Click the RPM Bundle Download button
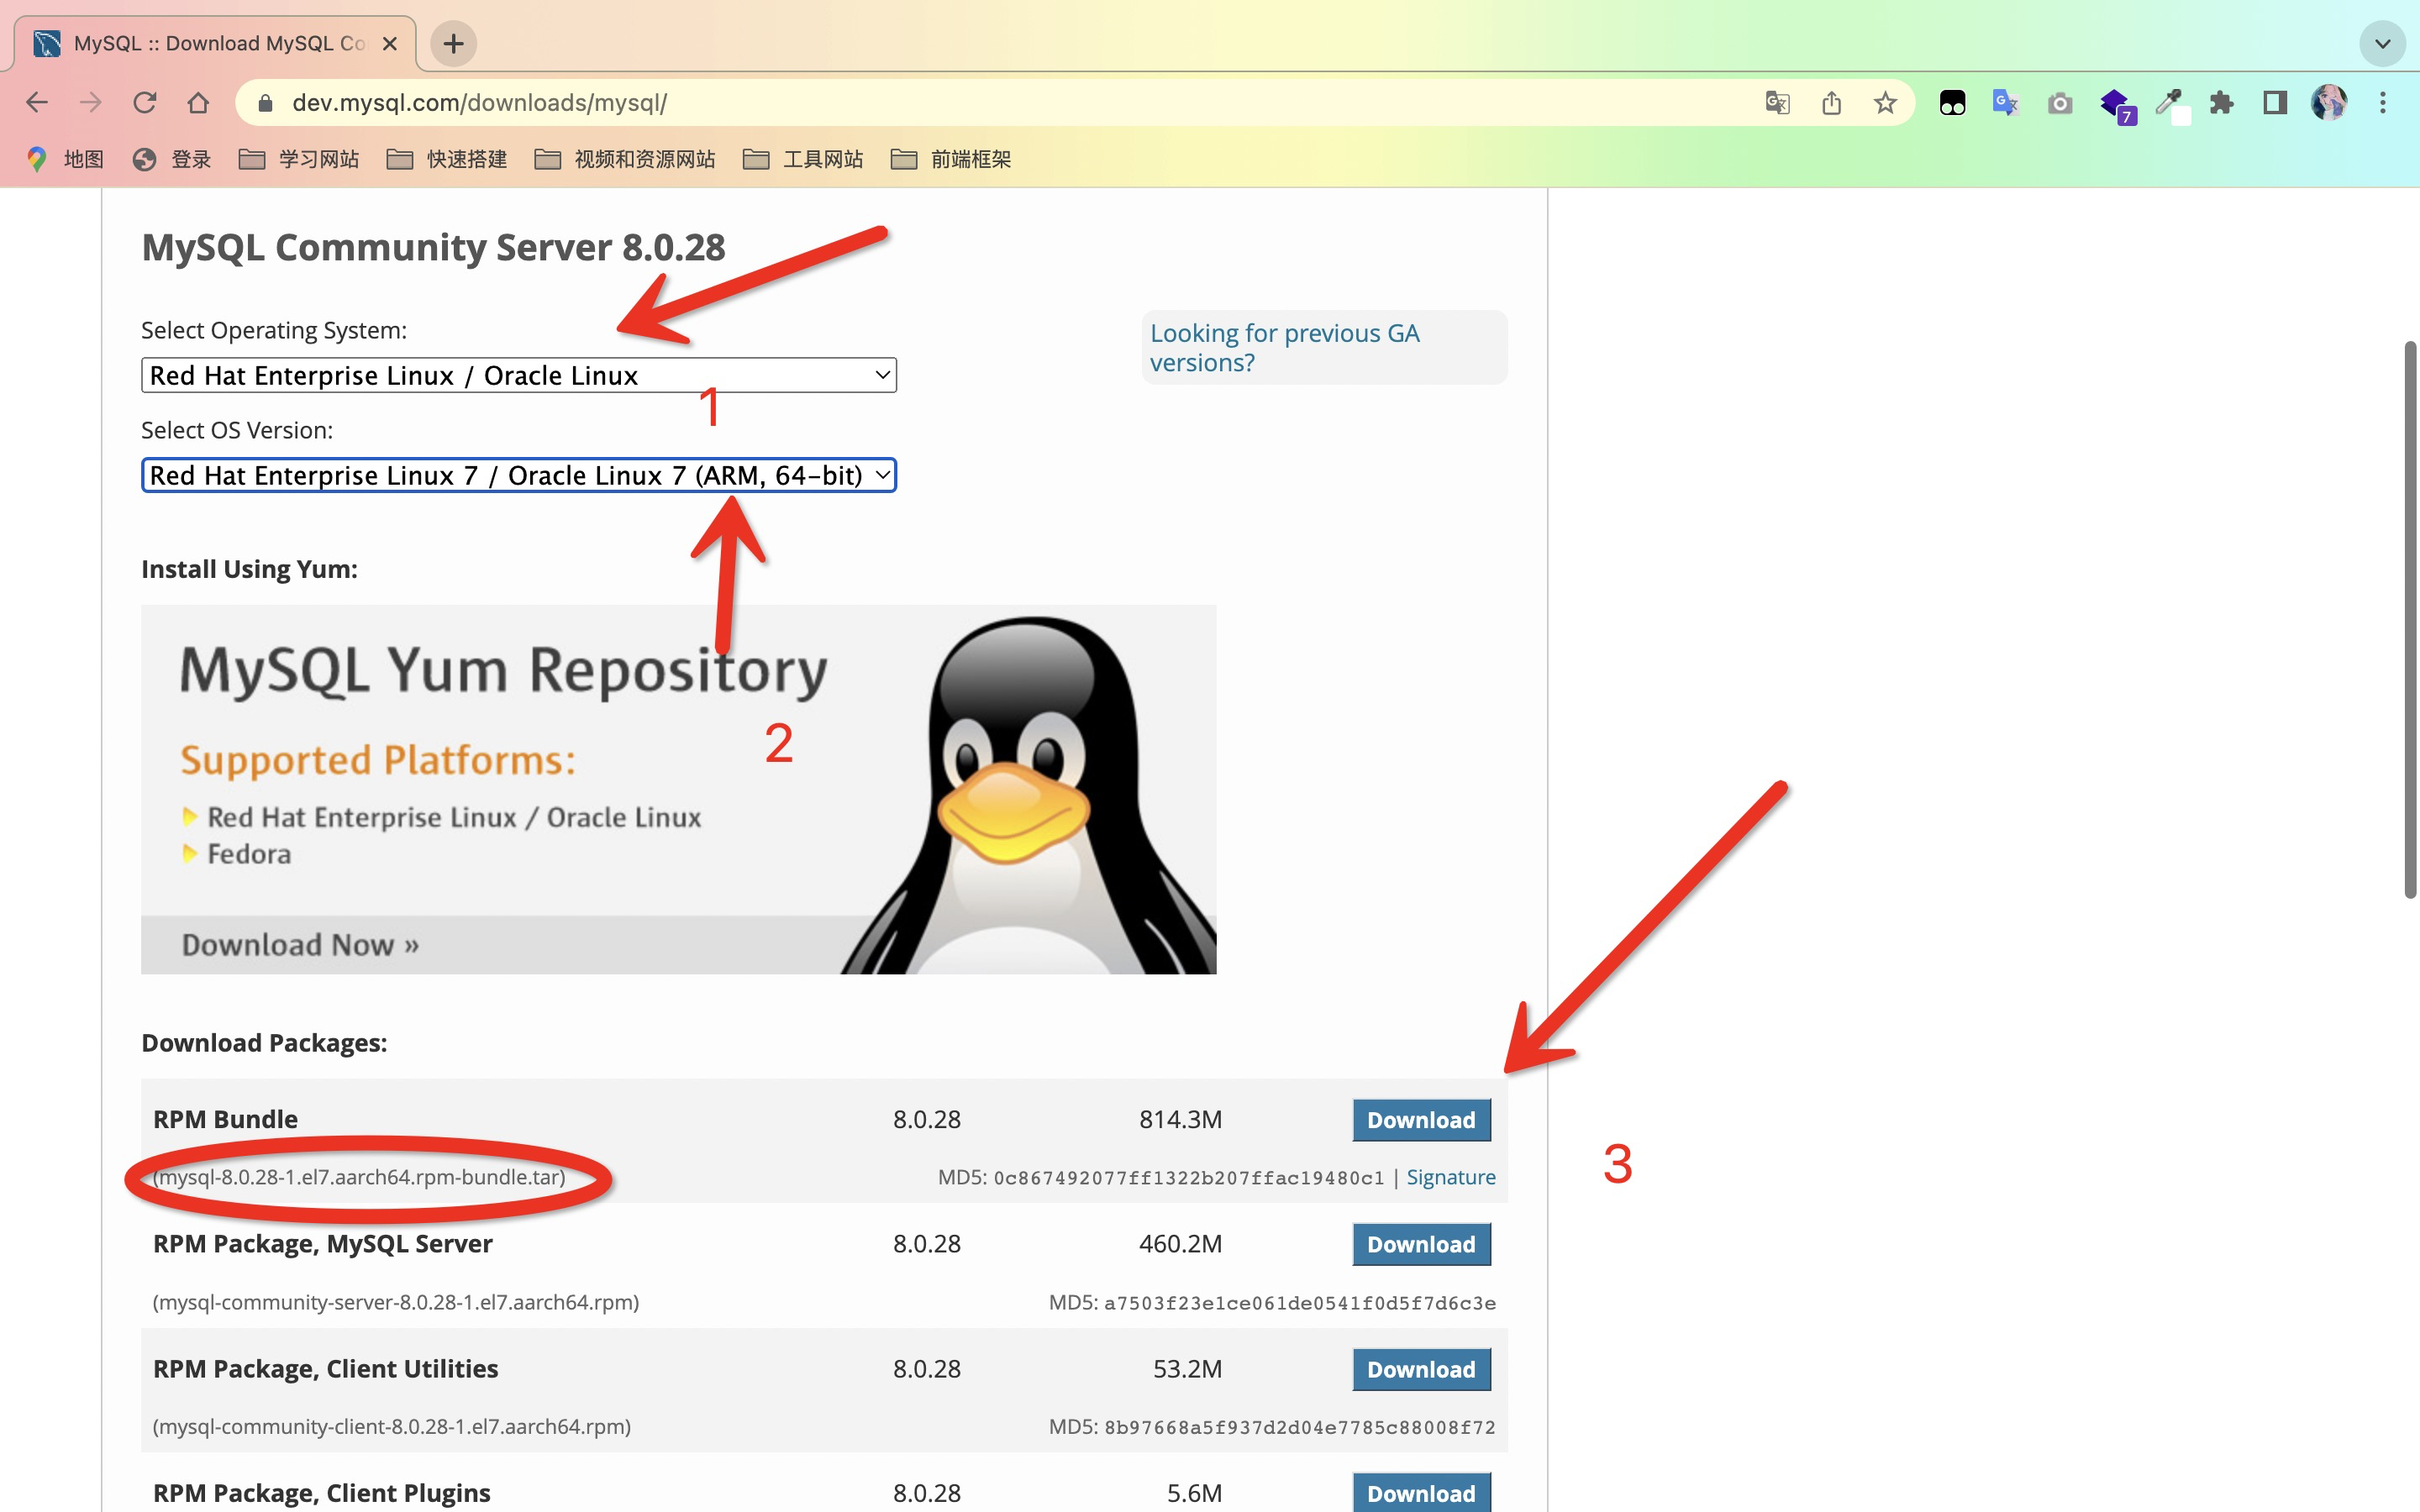Screen dimensions: 2420x1512 (x=1420, y=1120)
